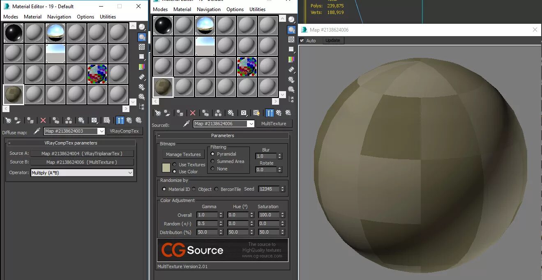
Task: Select Pyramidal filtering option
Action: 213,154
